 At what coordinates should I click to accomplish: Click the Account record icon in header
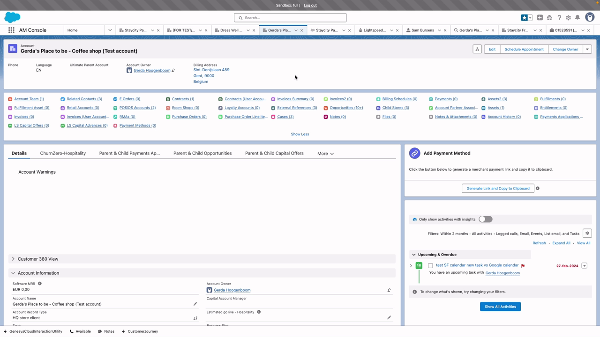(x=13, y=49)
